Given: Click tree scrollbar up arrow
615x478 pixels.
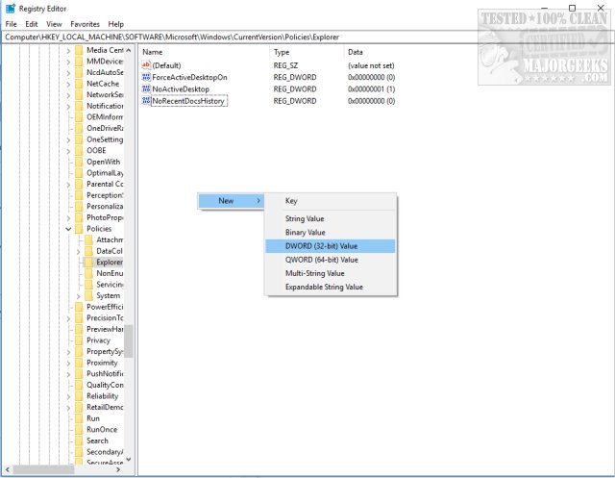Looking at the screenshot, I should (x=128, y=50).
